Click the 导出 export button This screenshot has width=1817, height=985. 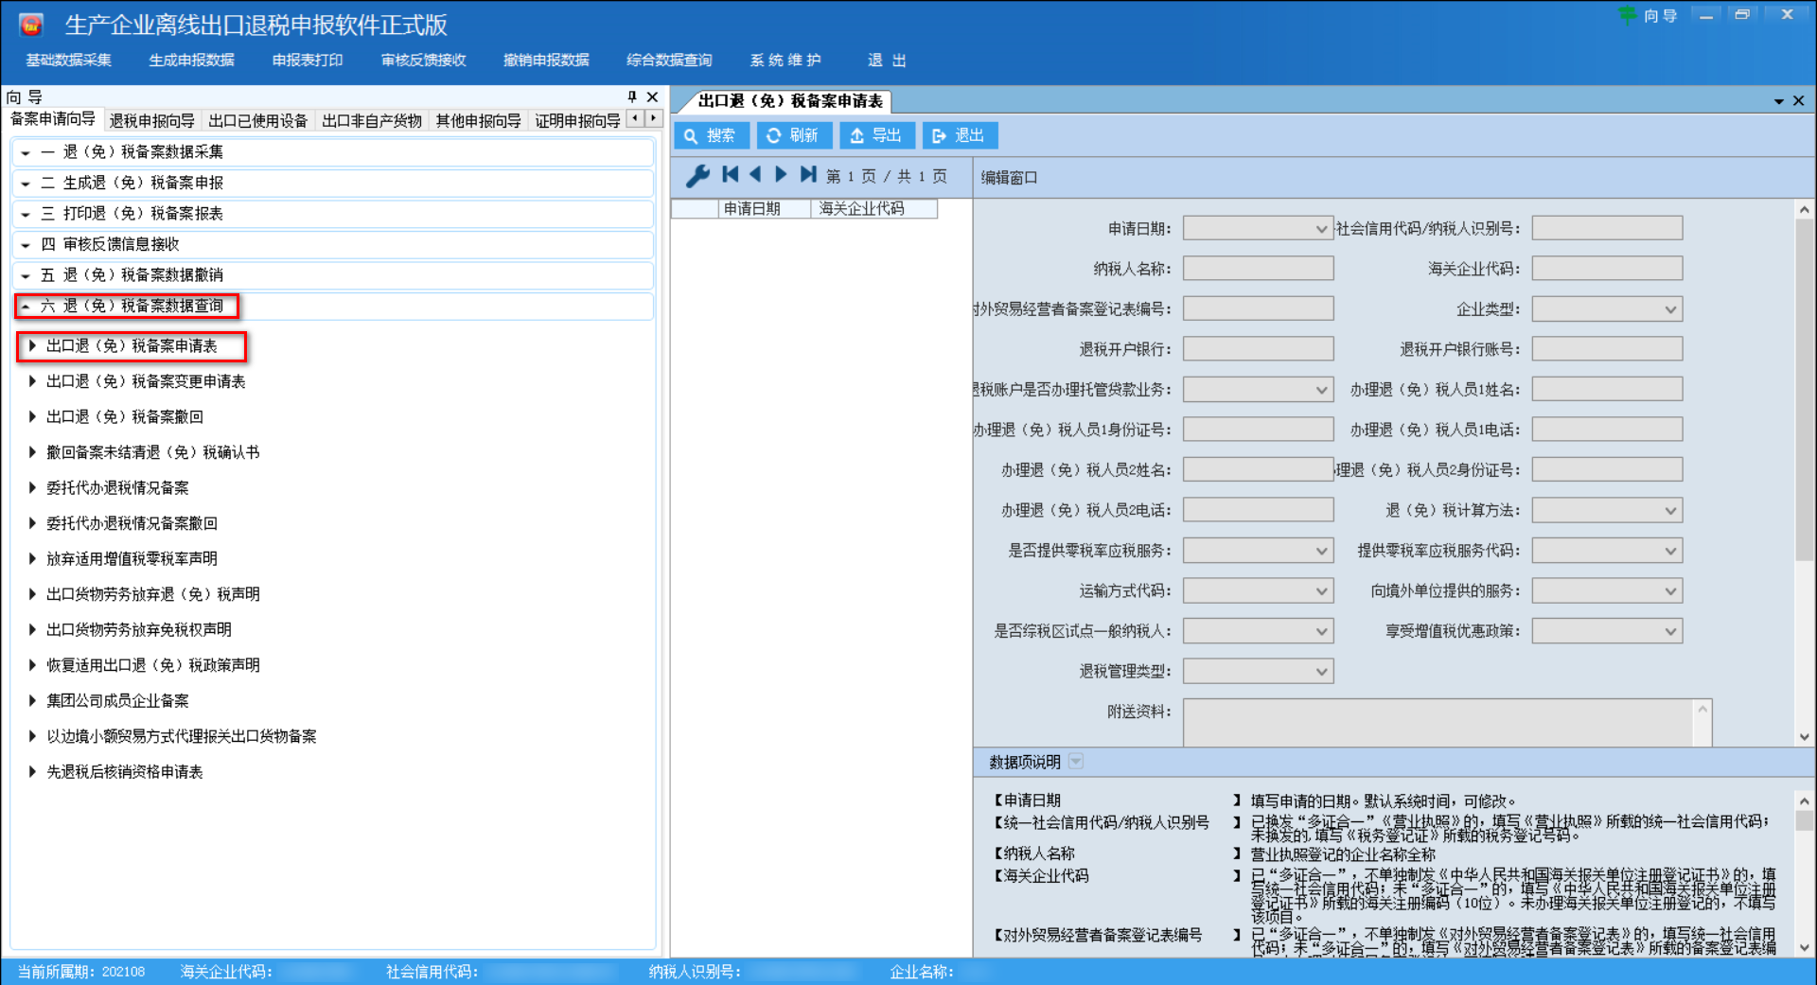click(876, 135)
